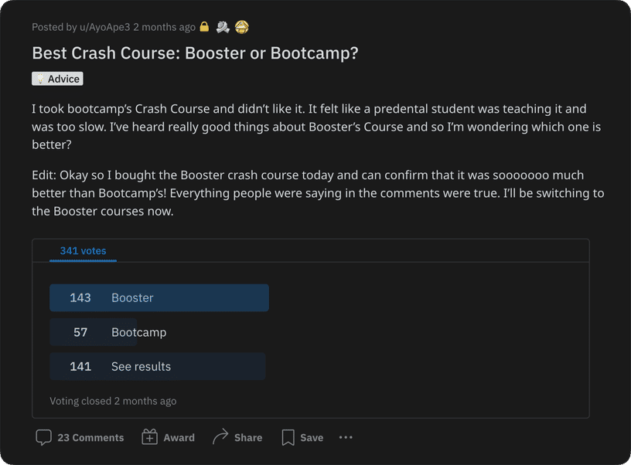
Task: Open the u/AyoApe3 user profile link
Action: [x=104, y=27]
